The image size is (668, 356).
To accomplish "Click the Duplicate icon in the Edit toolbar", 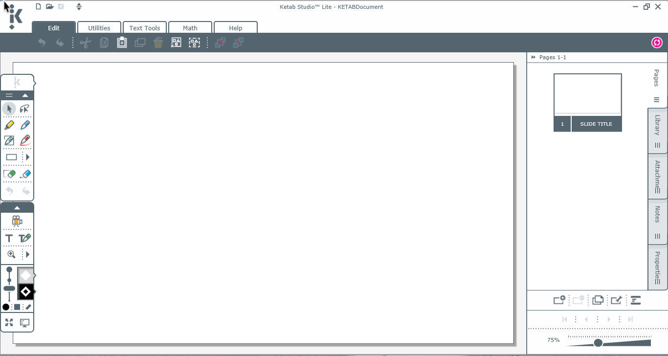I will coord(140,43).
